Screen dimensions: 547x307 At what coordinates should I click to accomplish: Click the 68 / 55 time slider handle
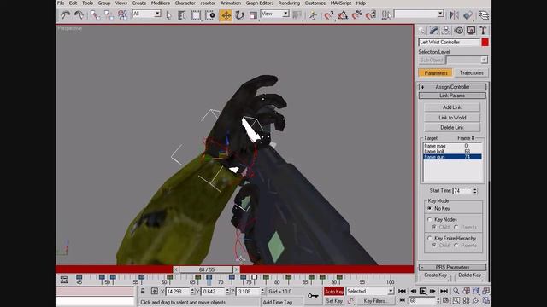click(207, 269)
